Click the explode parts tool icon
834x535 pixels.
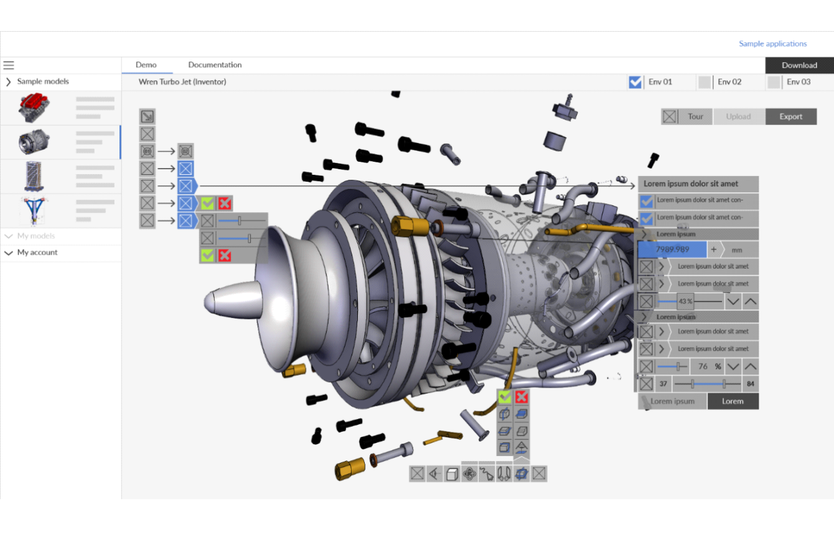click(x=504, y=474)
